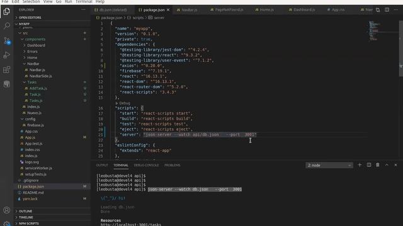Open Source Control view in activity bar
Screen dimensions: 403x226
point(7,40)
